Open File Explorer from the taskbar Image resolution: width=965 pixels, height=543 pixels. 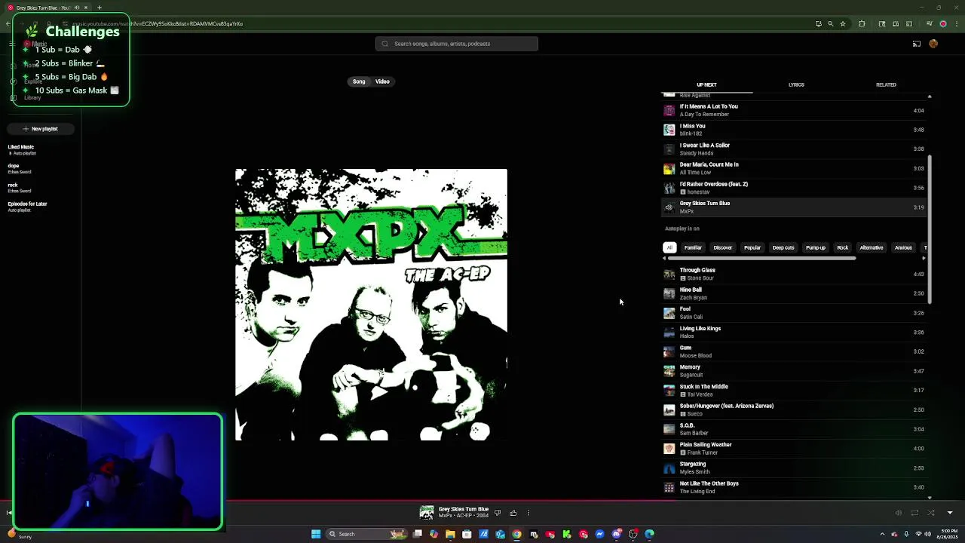click(x=450, y=534)
